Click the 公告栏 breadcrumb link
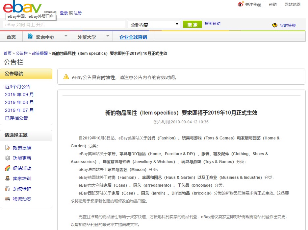 pyautogui.click(x=22, y=53)
